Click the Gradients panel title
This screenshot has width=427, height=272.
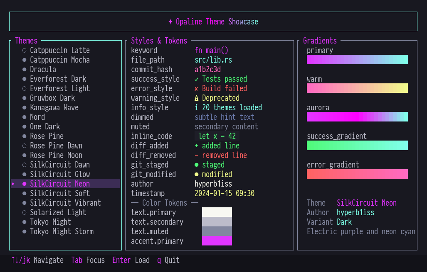(320, 41)
